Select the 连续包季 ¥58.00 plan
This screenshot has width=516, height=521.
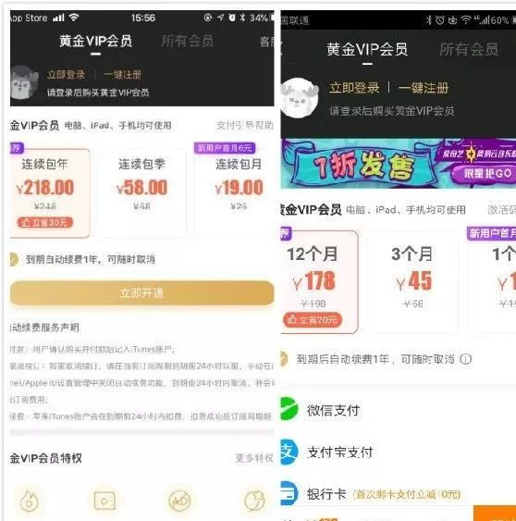[141, 193]
